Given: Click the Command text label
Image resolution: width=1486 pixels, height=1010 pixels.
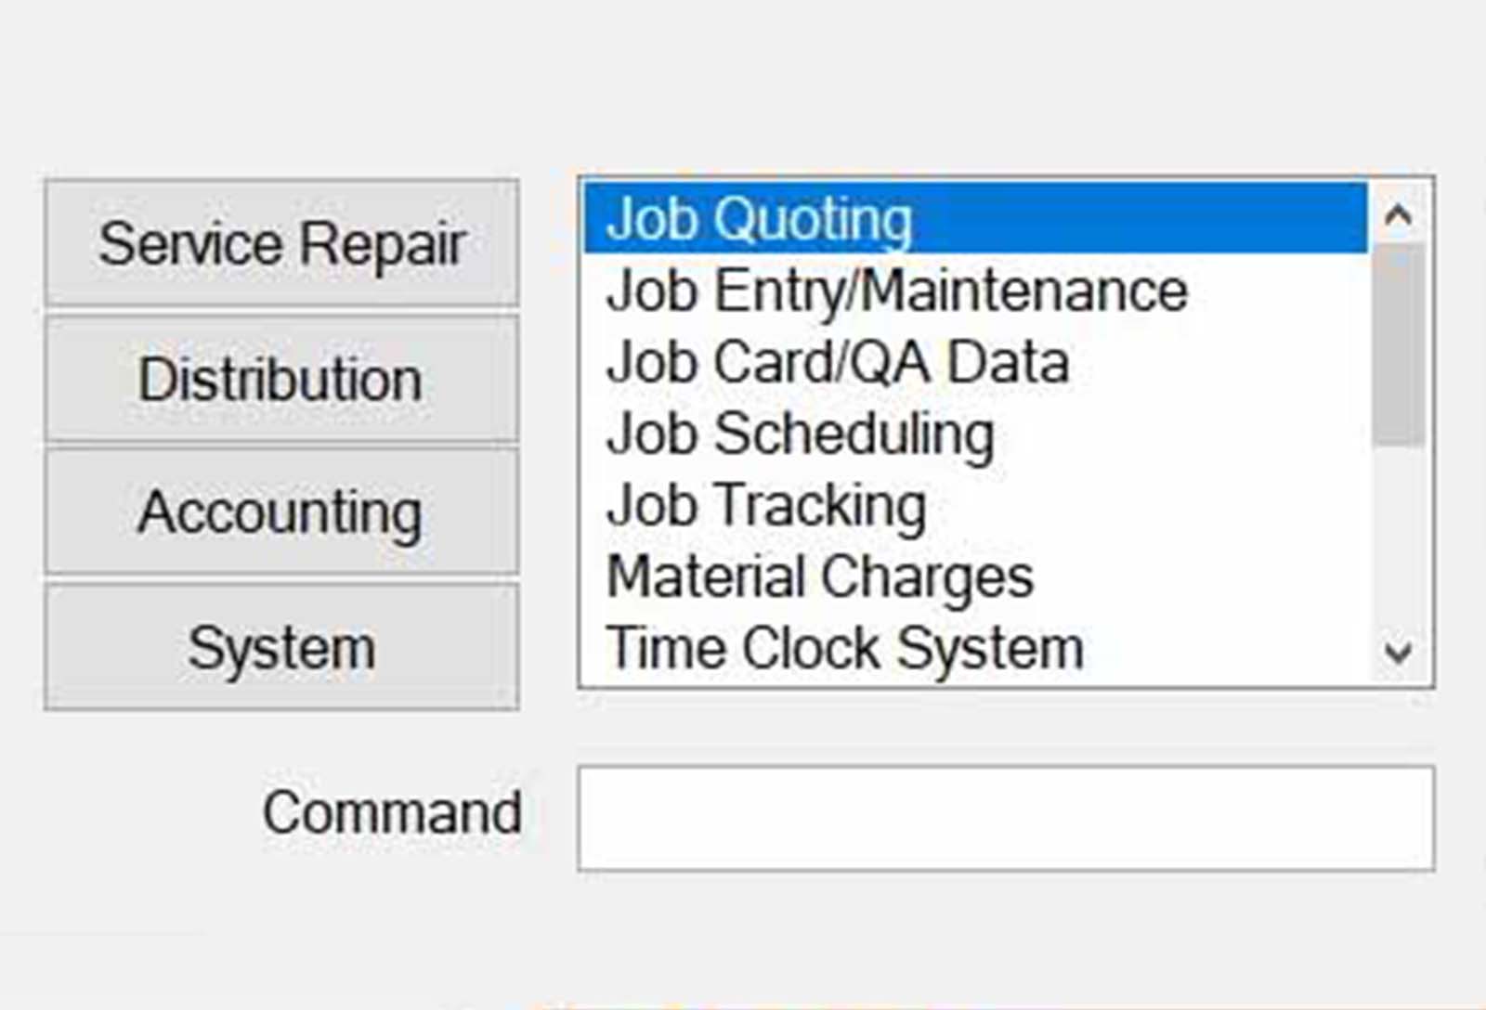Looking at the screenshot, I should (x=391, y=812).
